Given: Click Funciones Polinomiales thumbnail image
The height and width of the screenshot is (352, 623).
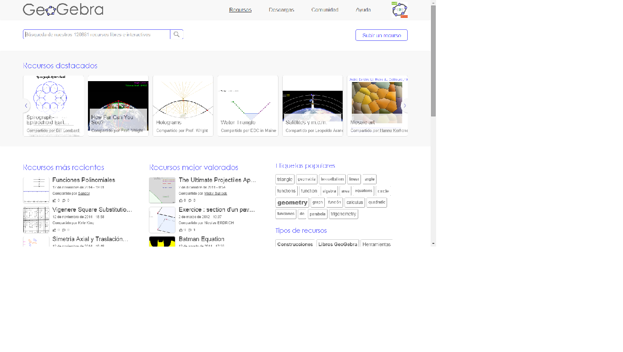Looking at the screenshot, I should (36, 190).
